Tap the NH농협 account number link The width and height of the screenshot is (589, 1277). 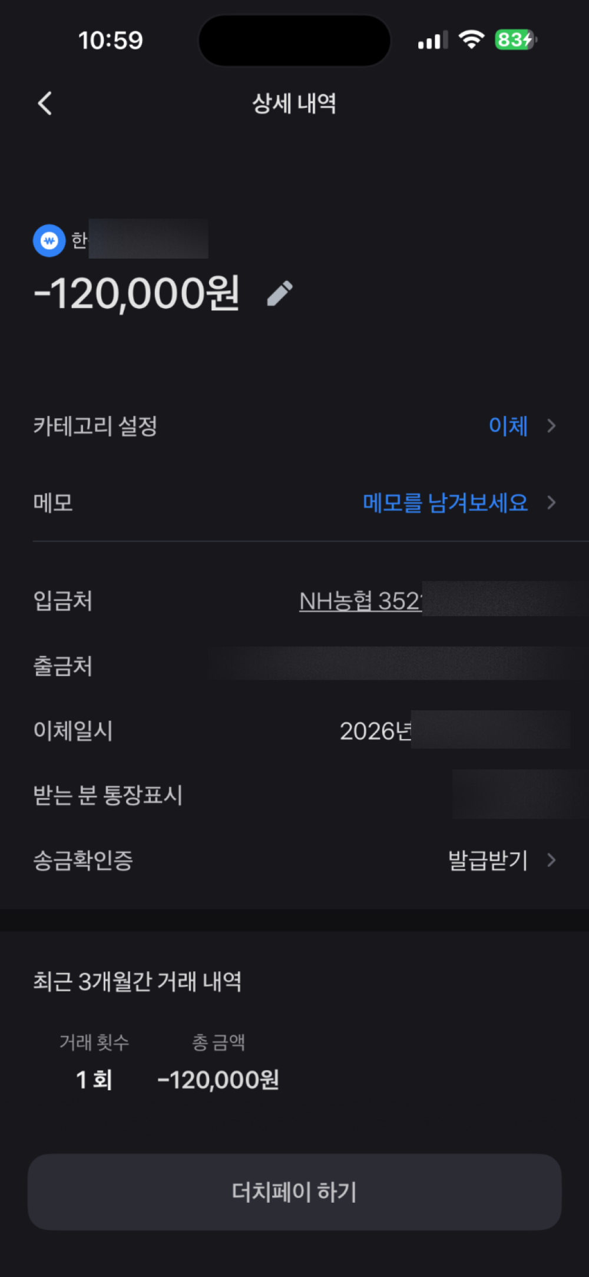point(360,601)
